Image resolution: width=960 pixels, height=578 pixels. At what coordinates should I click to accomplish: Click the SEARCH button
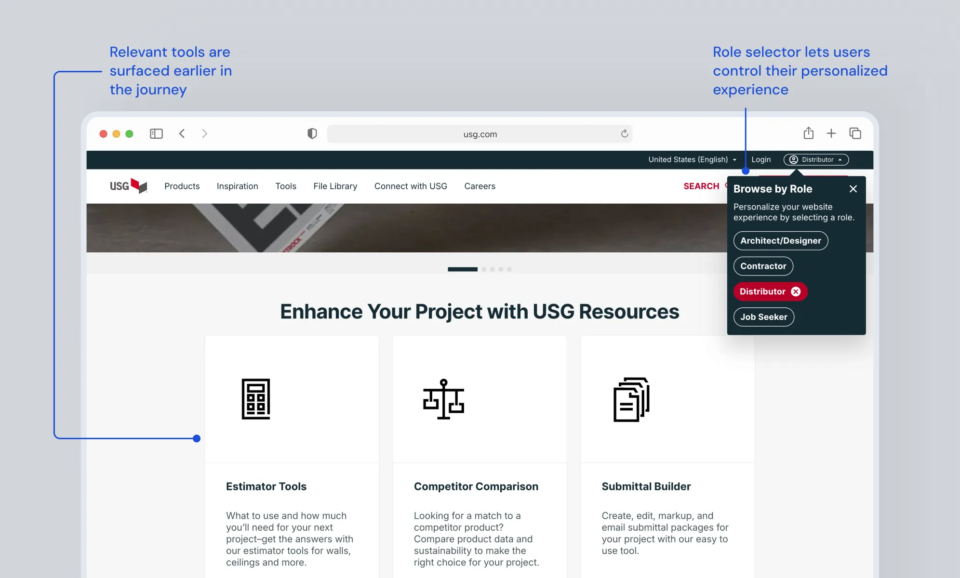coord(701,186)
